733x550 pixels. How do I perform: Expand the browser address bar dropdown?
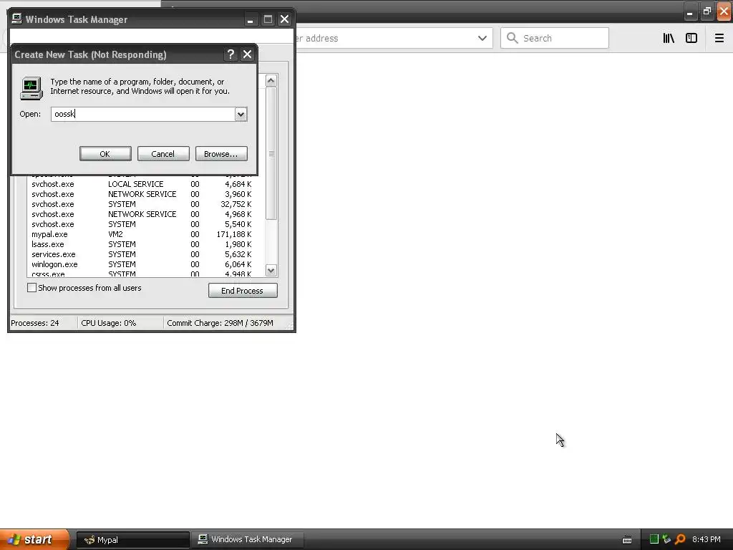[482, 39]
